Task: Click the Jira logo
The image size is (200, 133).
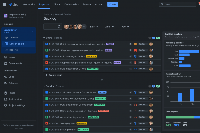Action: (13, 4)
